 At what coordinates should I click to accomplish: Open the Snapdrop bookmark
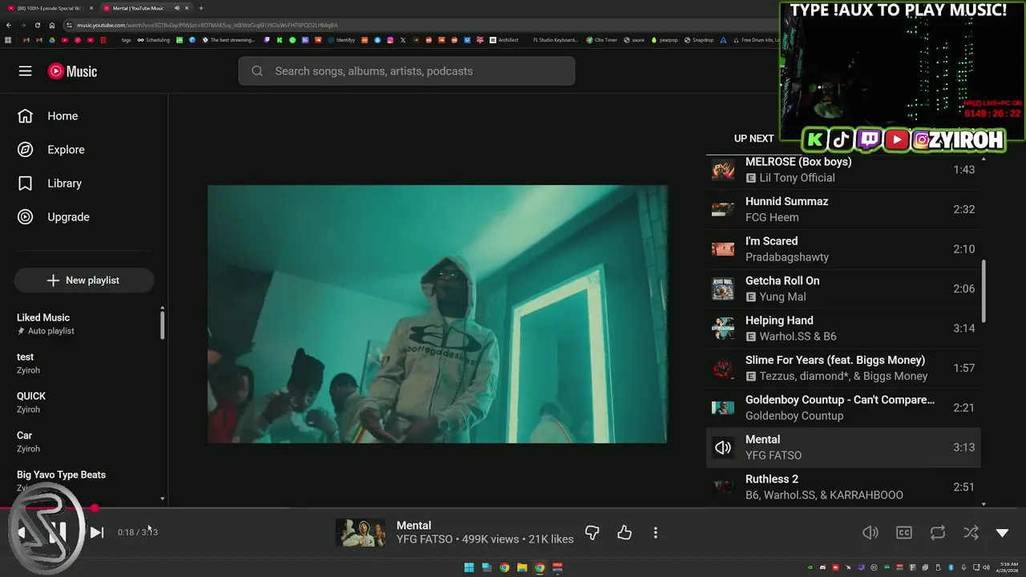[x=699, y=40]
